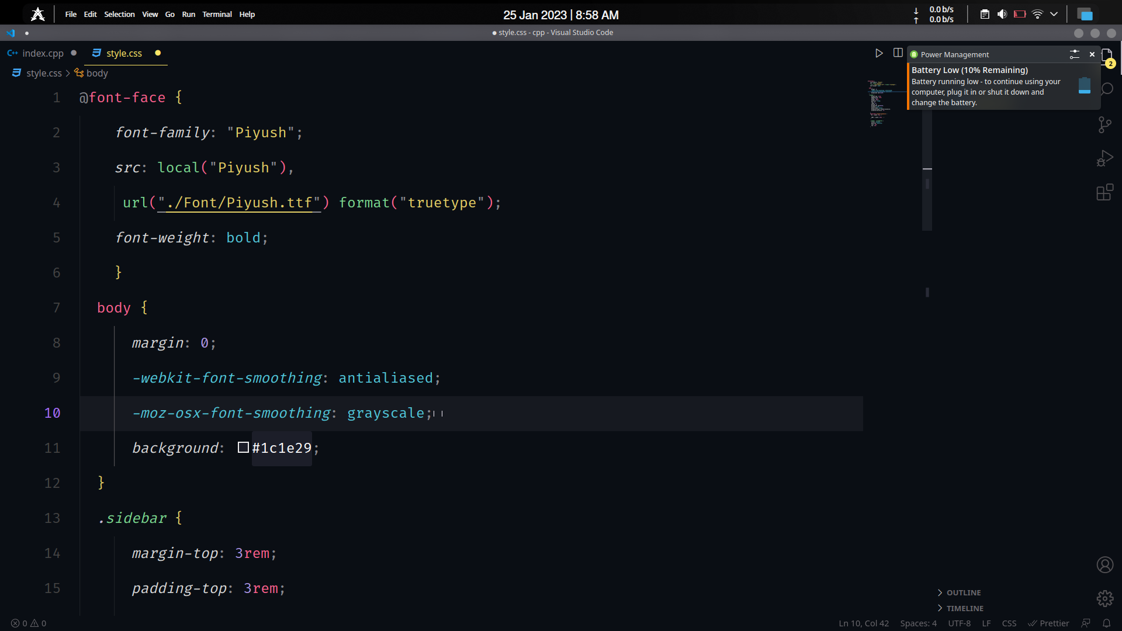1122x631 pixels.
Task: Open the Arch Linux launcher icon
Action: coord(38,14)
